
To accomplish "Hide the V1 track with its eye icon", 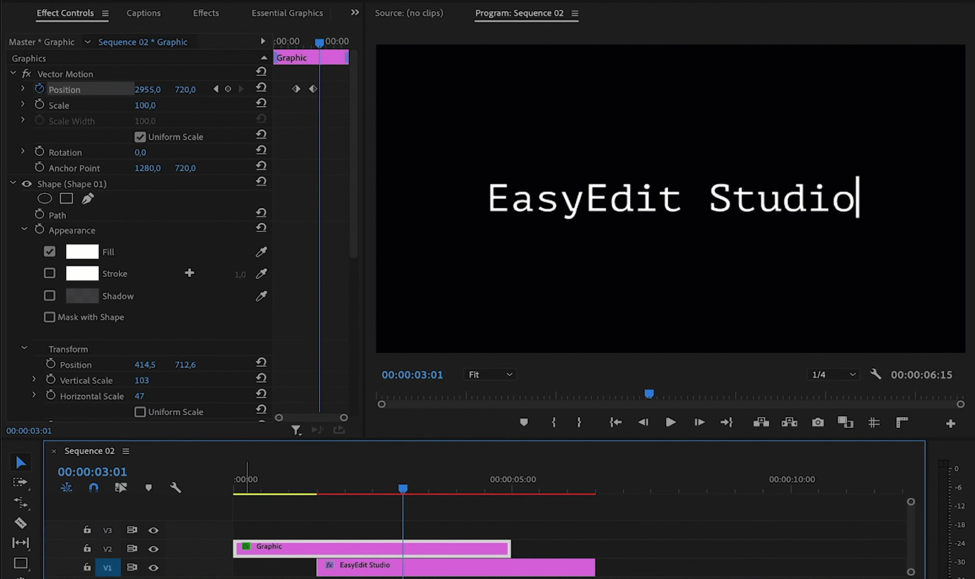I will pyautogui.click(x=153, y=567).
